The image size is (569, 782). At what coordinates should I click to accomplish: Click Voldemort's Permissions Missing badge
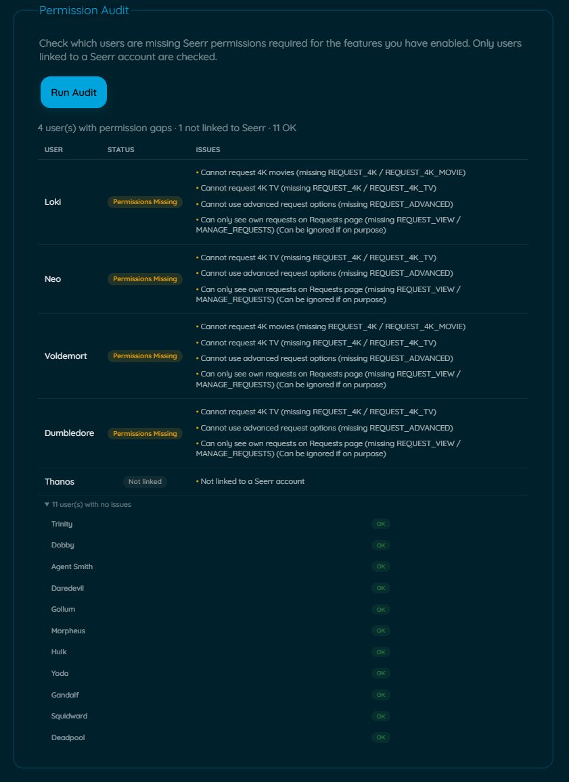click(x=145, y=356)
